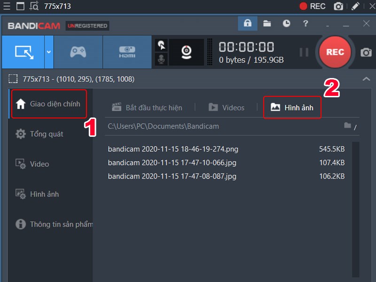Click the hamburger menu in top bar

tap(7, 6)
